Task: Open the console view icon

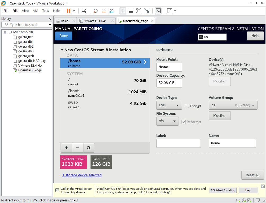Action: [158, 11]
